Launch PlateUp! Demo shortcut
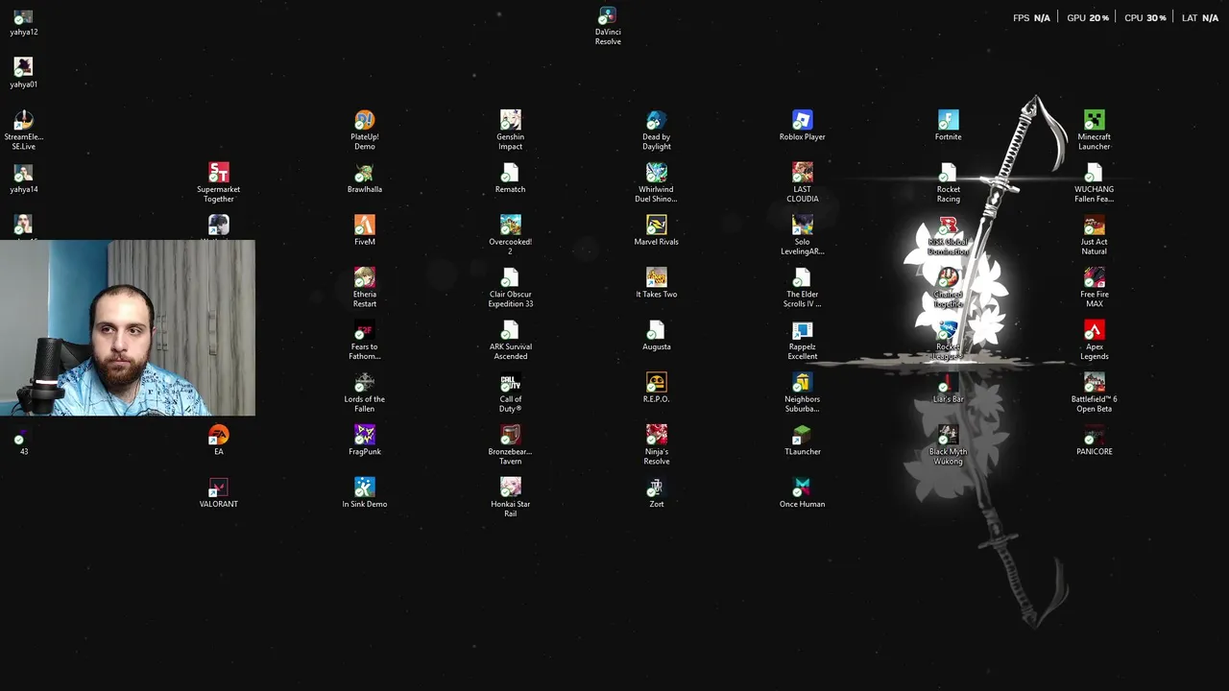1229x691 pixels. (x=365, y=131)
